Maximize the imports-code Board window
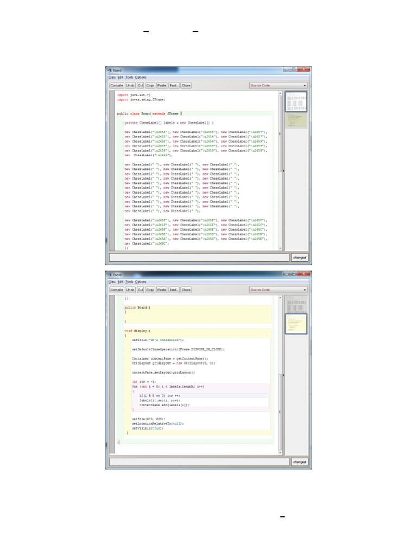Image resolution: width=417 pixels, height=556 pixels. click(x=294, y=69)
